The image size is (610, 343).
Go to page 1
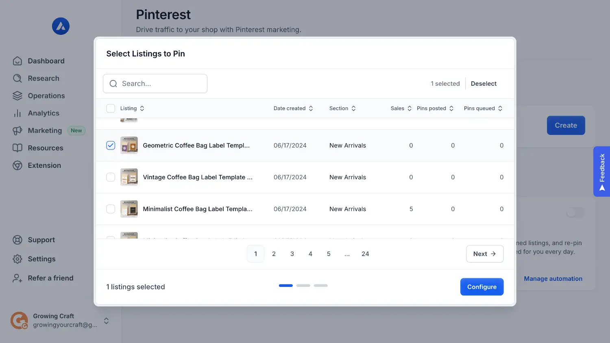coord(256,254)
